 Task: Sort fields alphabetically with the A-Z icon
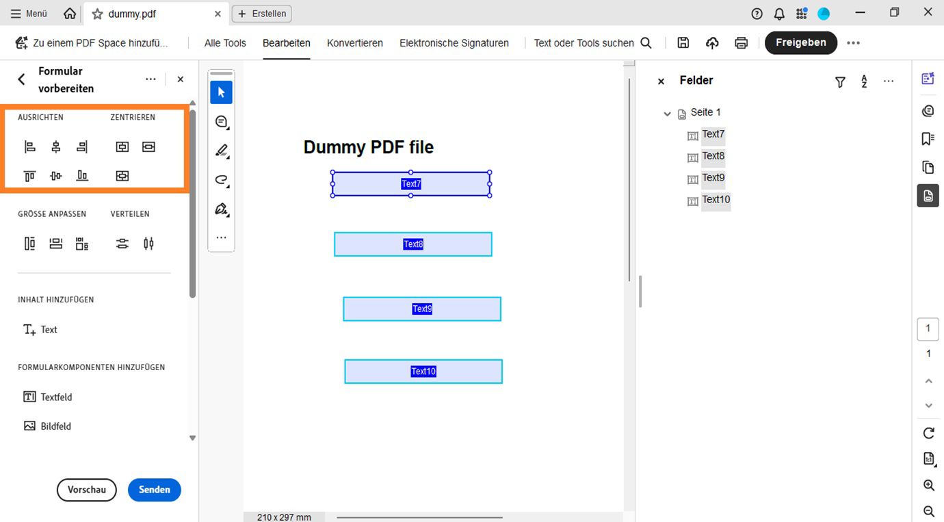click(x=864, y=81)
